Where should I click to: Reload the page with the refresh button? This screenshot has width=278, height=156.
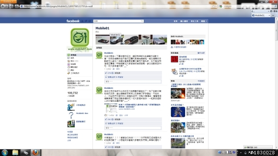(x=12, y=6)
